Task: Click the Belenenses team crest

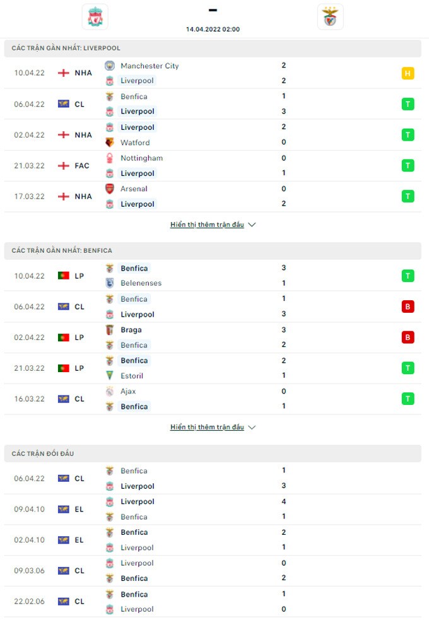Action: pos(110,283)
